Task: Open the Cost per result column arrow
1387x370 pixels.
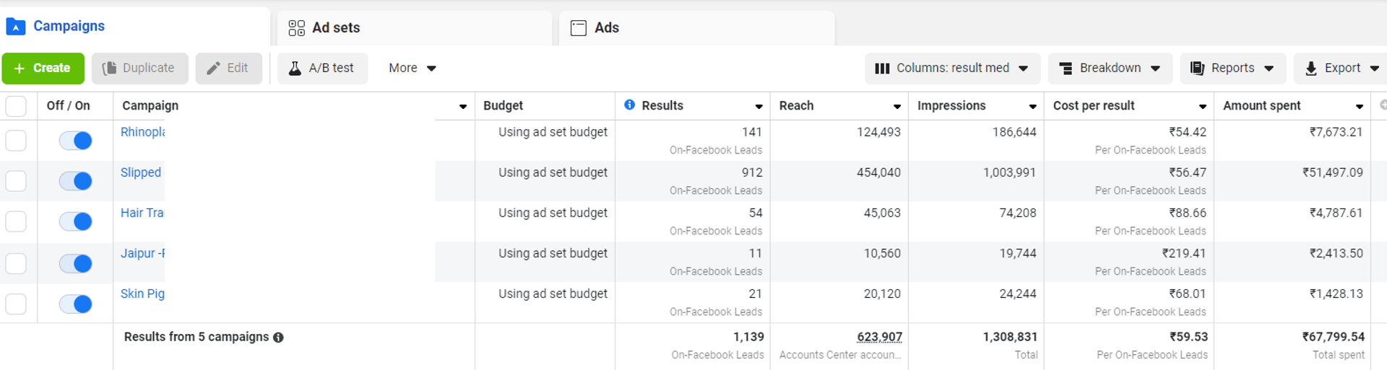Action: pyautogui.click(x=1202, y=106)
